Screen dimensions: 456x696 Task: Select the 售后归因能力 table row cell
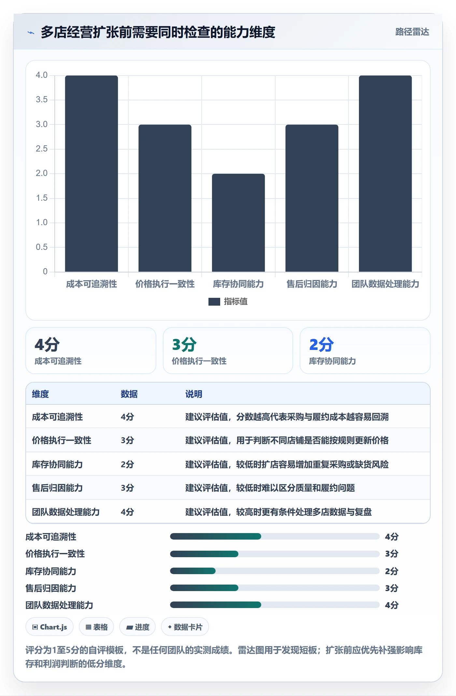coord(57,488)
